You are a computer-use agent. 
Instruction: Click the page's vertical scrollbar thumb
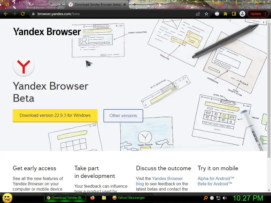click(269, 90)
